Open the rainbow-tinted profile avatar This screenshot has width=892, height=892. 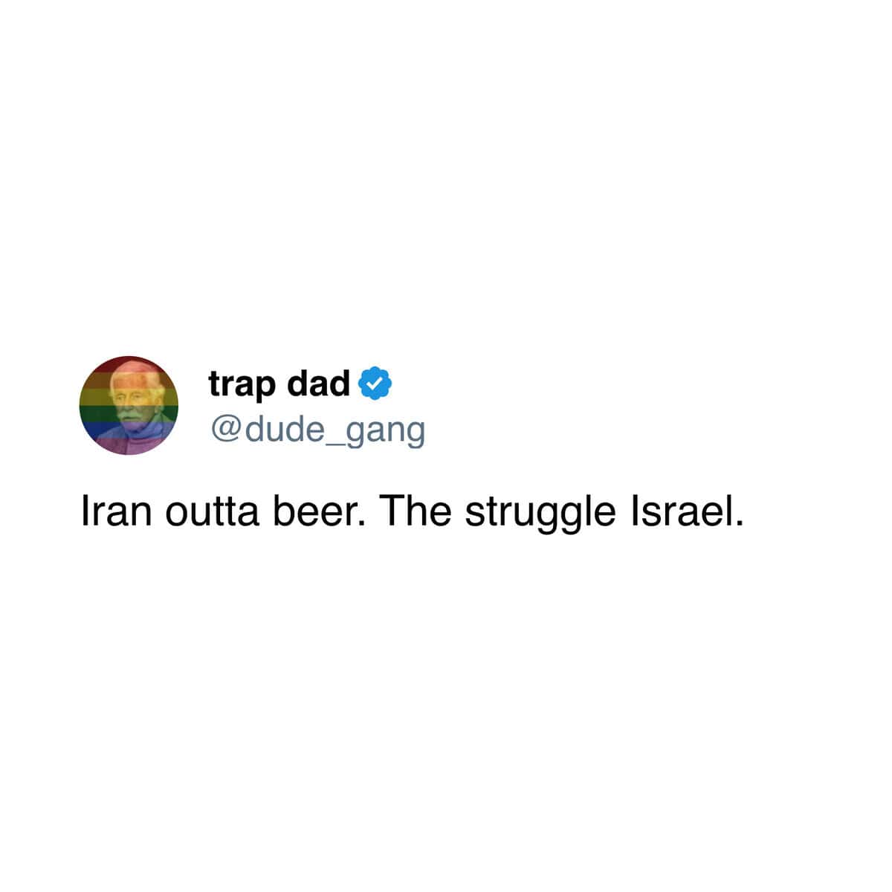point(129,405)
